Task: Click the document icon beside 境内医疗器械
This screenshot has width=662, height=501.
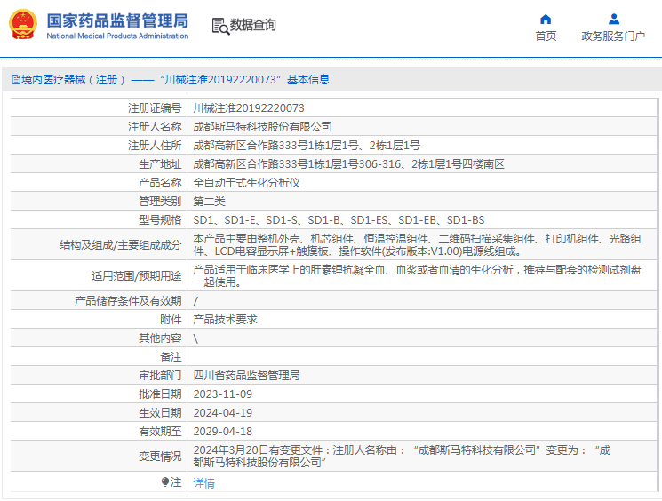Action: point(16,80)
